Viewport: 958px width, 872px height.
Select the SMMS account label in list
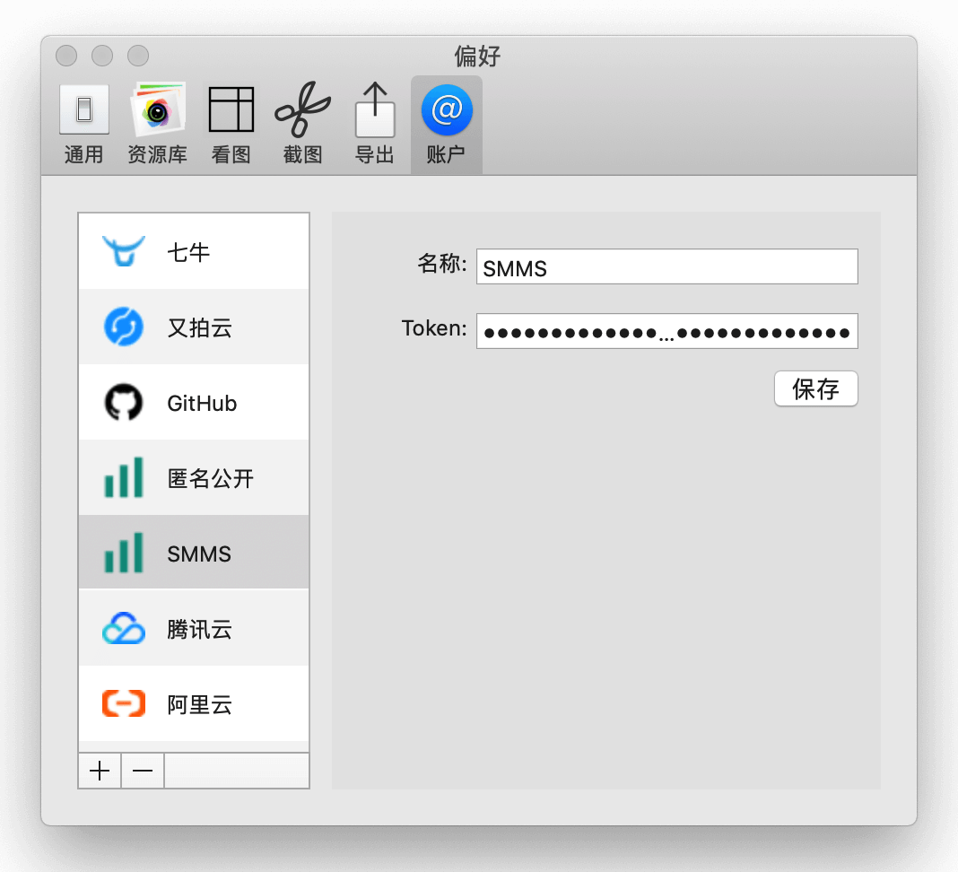click(199, 554)
